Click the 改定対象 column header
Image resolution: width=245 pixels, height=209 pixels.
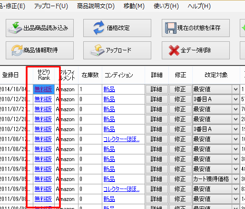[216, 75]
